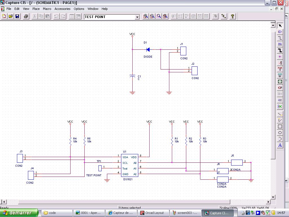Select diode D1 symbol
The height and width of the screenshot is (217, 289).
click(x=148, y=49)
